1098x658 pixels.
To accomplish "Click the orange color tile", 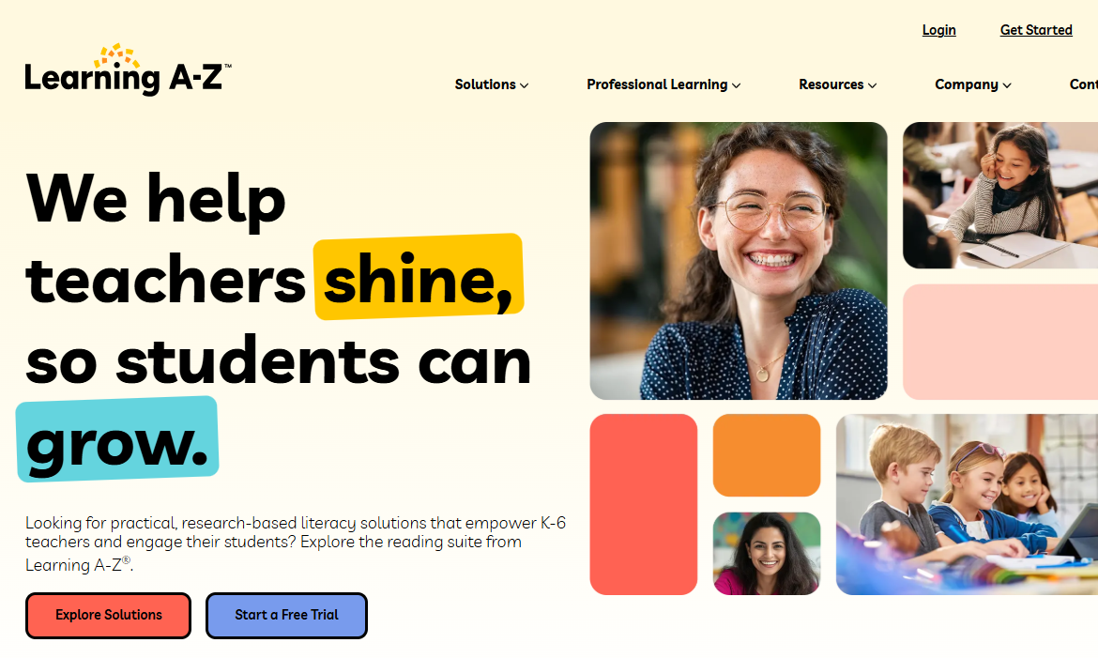I will tap(767, 455).
